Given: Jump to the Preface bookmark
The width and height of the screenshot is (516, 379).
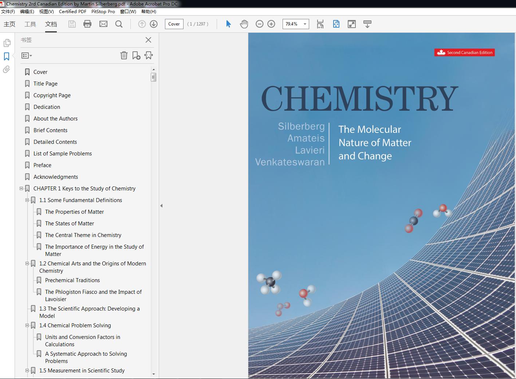Looking at the screenshot, I should click(x=42, y=165).
